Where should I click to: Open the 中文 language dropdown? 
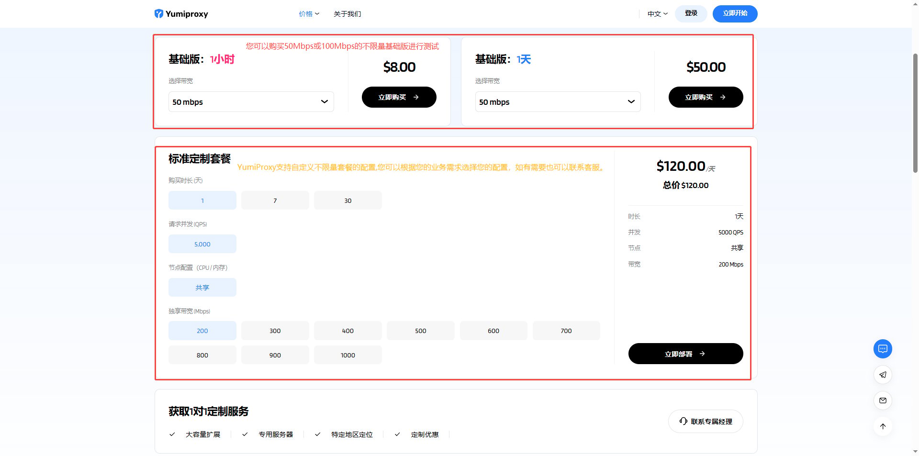tap(657, 14)
